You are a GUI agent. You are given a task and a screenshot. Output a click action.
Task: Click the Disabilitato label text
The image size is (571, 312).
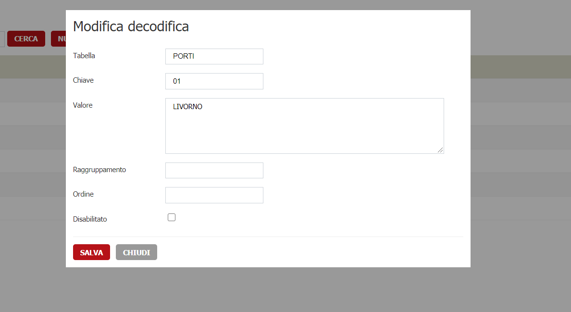[90, 219]
